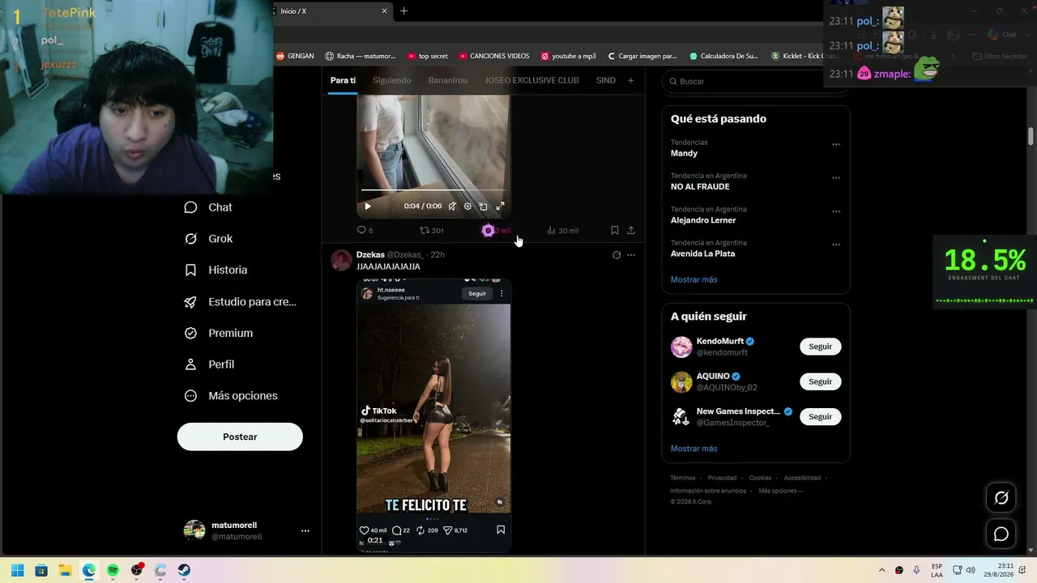
Task: Open video settings gear in top post
Action: 467,206
